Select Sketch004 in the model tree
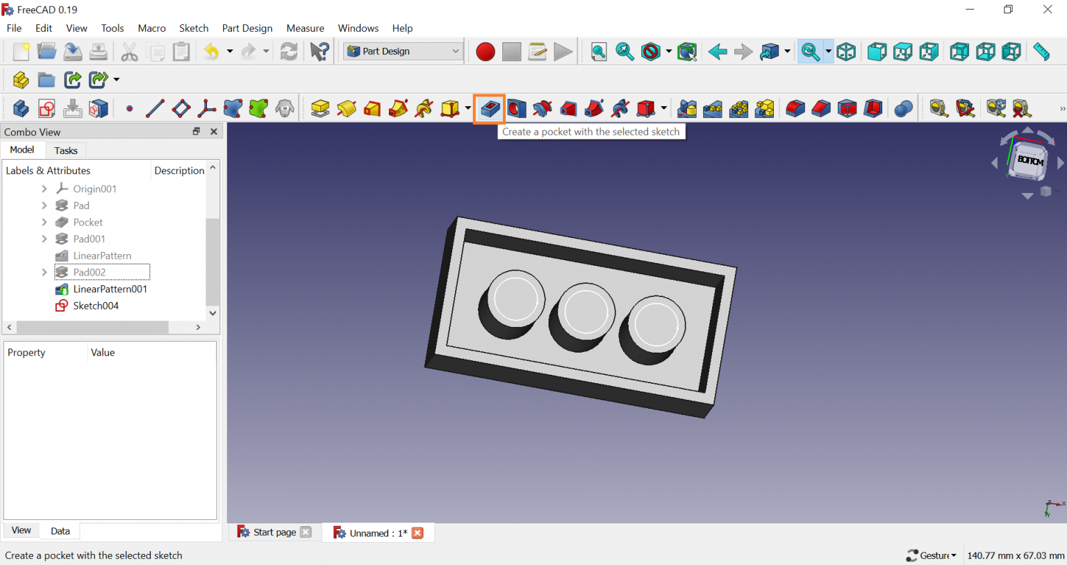The width and height of the screenshot is (1067, 565). pyautogui.click(x=96, y=305)
